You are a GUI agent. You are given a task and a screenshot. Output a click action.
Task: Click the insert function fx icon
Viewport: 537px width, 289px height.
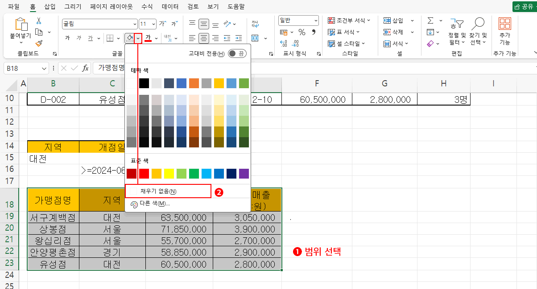click(86, 68)
